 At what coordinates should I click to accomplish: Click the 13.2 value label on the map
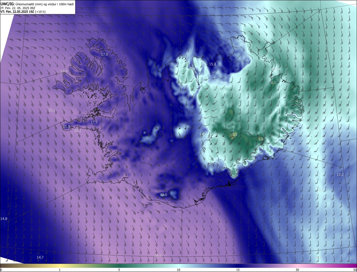(x=340, y=175)
